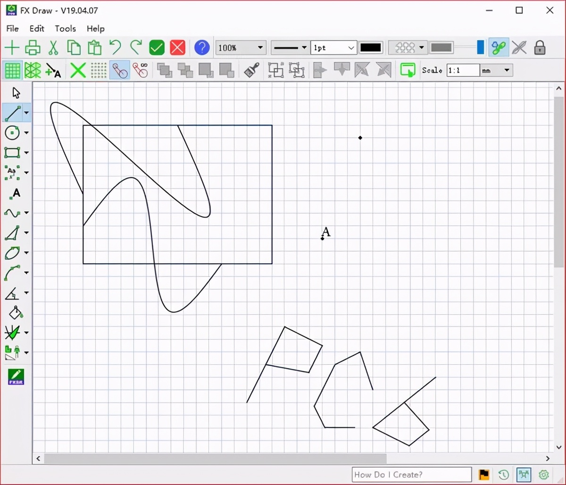The image size is (566, 485).
Task: Select the arrow pointer tool
Action: [16, 92]
